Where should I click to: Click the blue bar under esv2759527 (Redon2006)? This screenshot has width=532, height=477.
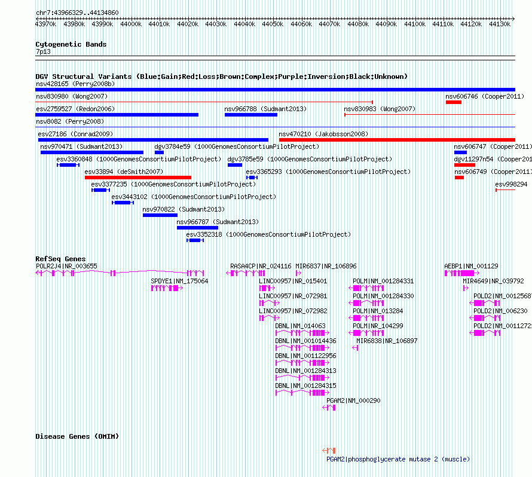pos(117,115)
